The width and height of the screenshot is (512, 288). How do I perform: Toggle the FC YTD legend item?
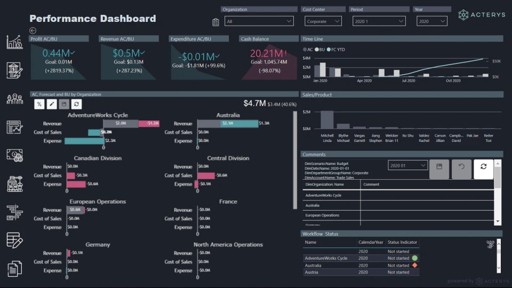tap(335, 50)
